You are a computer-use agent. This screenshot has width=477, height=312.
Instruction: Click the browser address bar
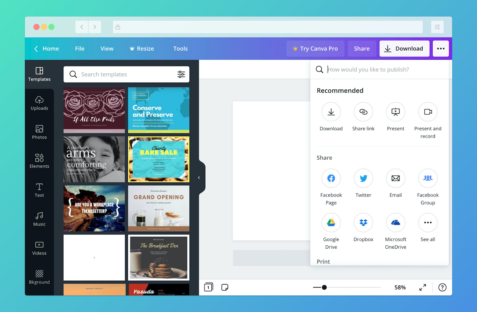point(268,27)
